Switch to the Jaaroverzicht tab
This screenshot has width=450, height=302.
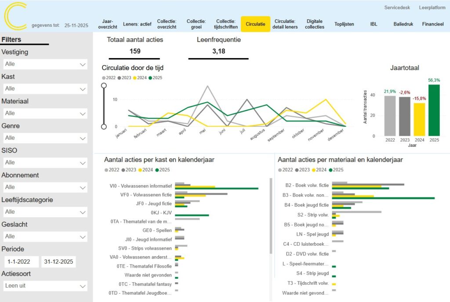pyautogui.click(x=107, y=24)
